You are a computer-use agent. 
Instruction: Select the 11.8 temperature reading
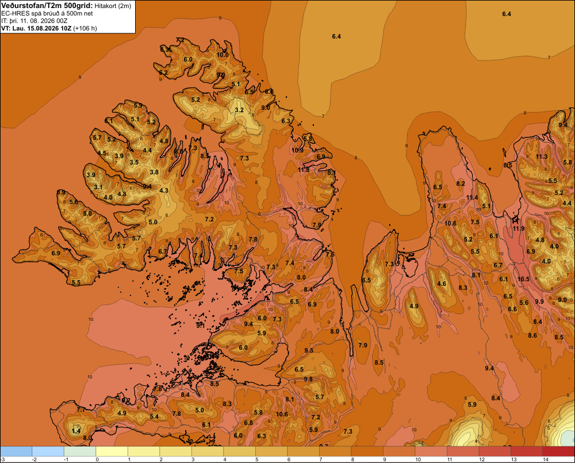point(303,170)
